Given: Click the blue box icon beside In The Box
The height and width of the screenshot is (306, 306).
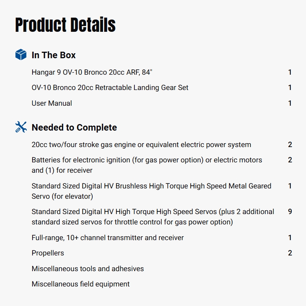Looking at the screenshot, I should coord(21,55).
